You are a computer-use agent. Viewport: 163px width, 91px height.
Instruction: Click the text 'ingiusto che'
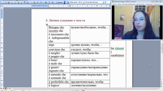click(x=56, y=71)
